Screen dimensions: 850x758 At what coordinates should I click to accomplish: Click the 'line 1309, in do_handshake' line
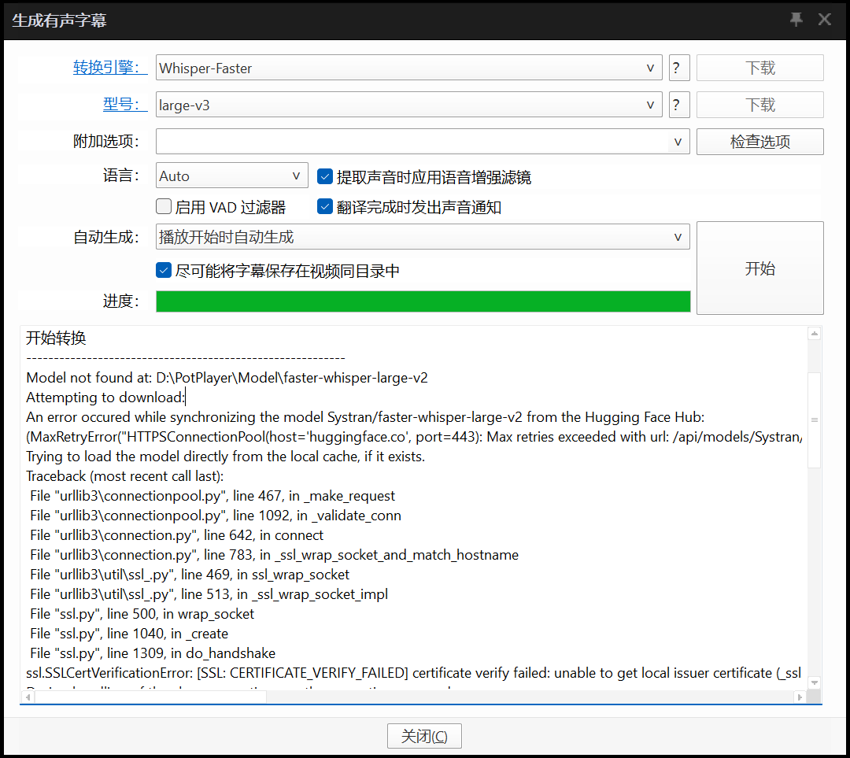[x=153, y=653]
